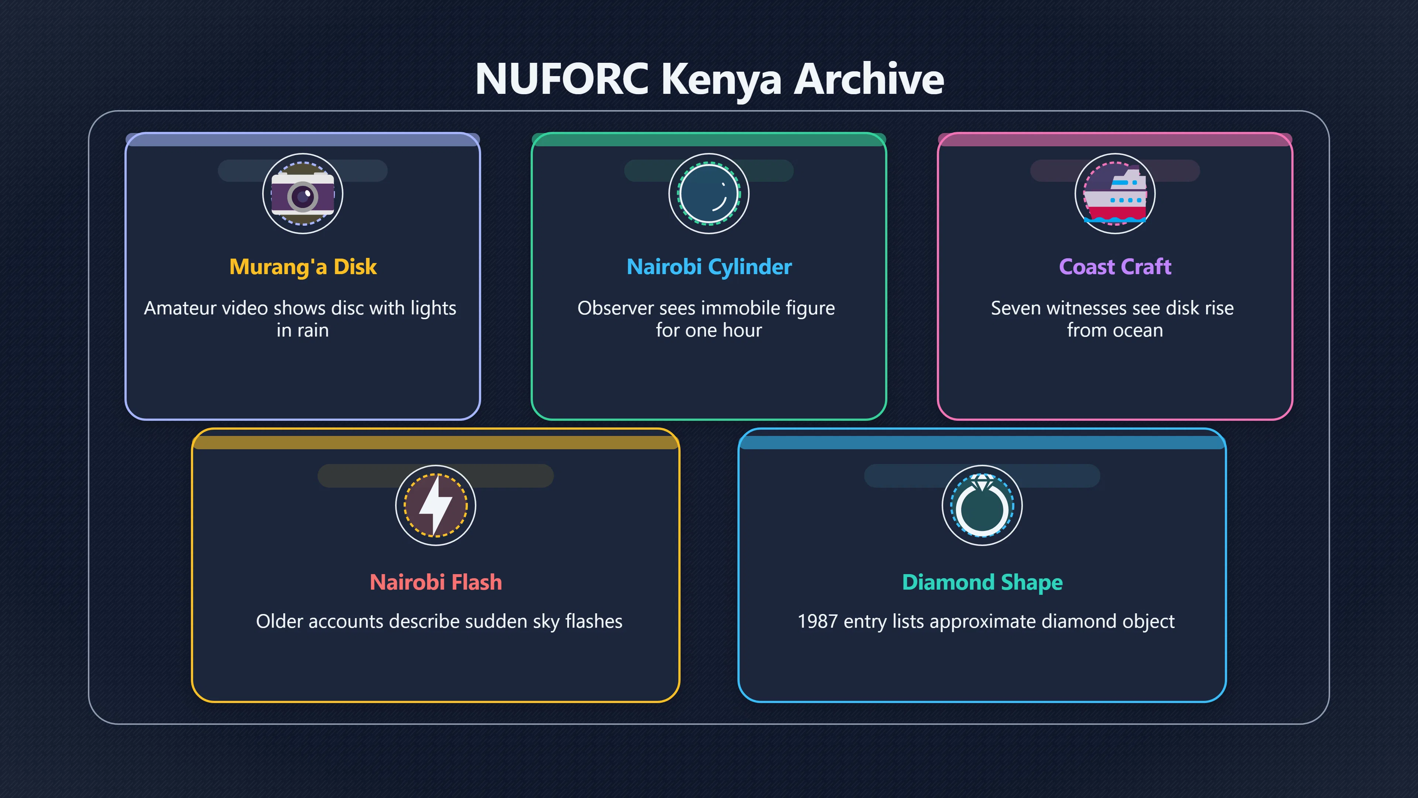
Task: Click text '1987 entry lists approximate diamond object'
Action: click(x=986, y=621)
